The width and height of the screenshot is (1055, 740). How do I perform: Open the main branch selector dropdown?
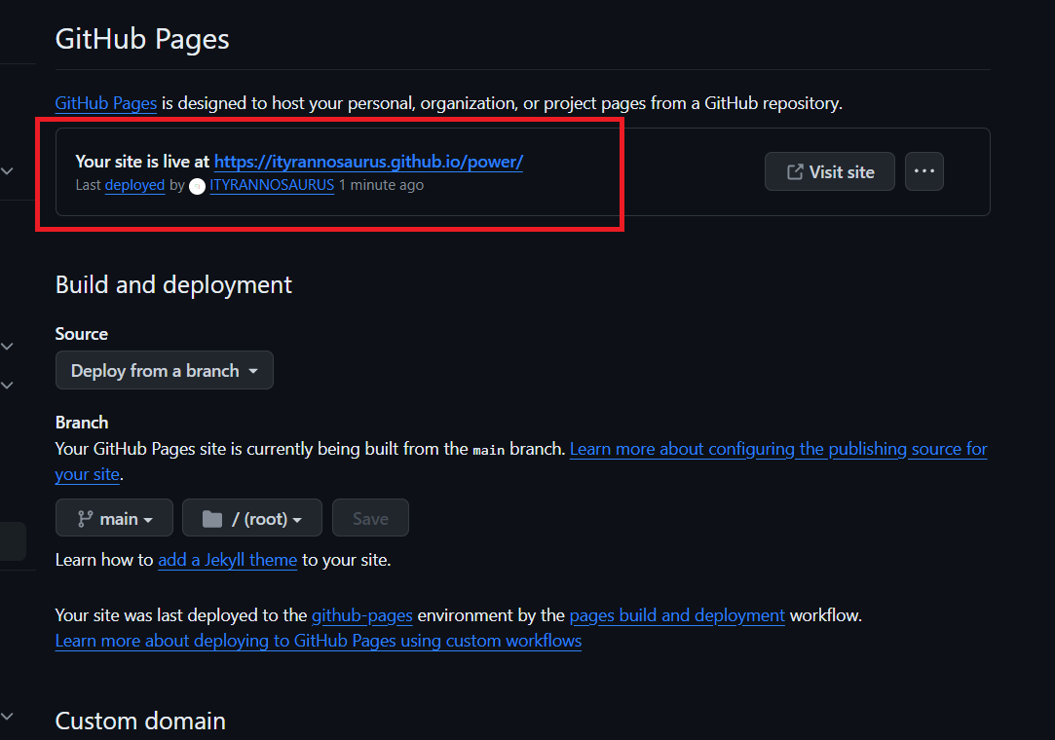[114, 517]
